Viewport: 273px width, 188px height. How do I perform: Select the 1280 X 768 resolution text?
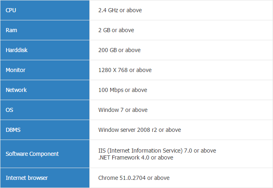click(113, 70)
